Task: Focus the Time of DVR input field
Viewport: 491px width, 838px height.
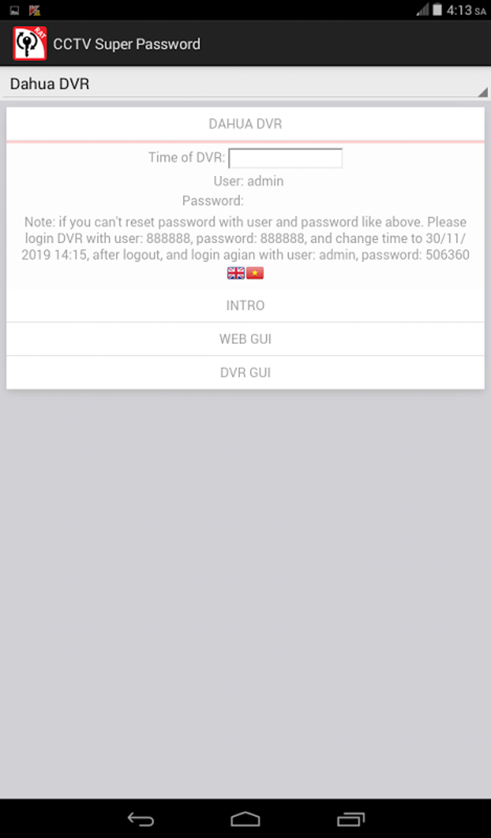Action: [285, 158]
